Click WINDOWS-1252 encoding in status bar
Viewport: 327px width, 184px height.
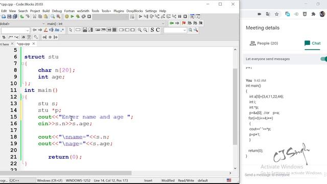78,180
